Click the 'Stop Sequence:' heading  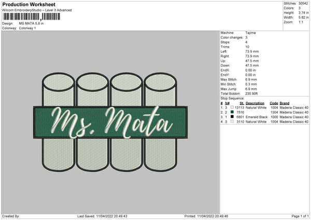[232, 99]
